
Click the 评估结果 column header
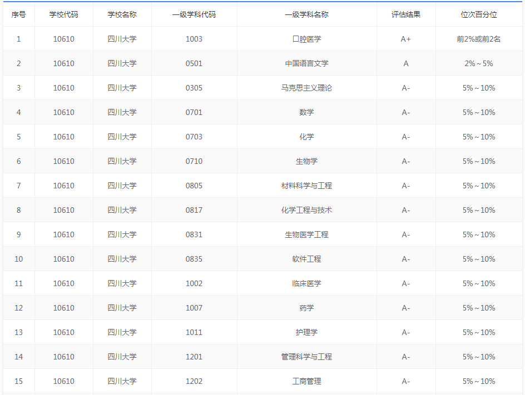[x=405, y=15]
